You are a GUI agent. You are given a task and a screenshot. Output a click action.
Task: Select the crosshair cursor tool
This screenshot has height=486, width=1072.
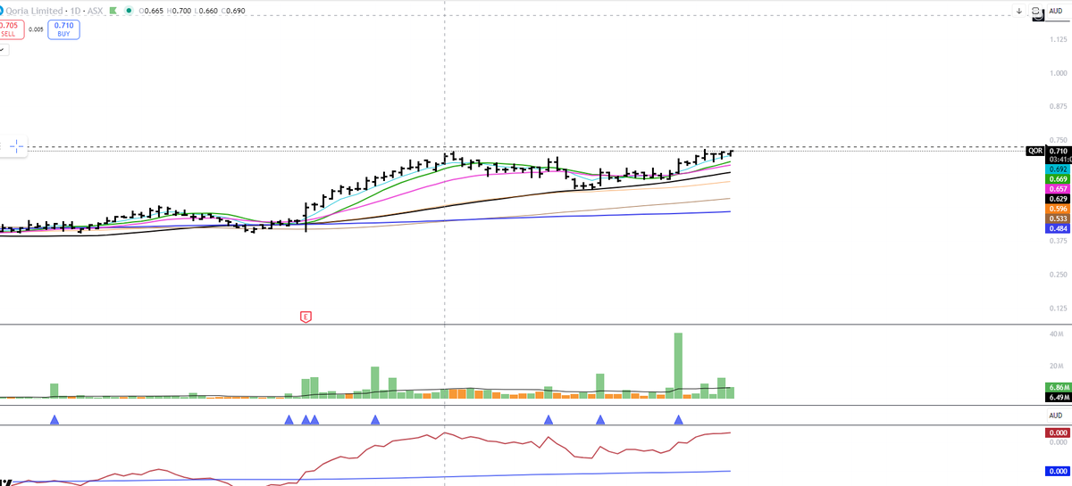click(x=17, y=145)
